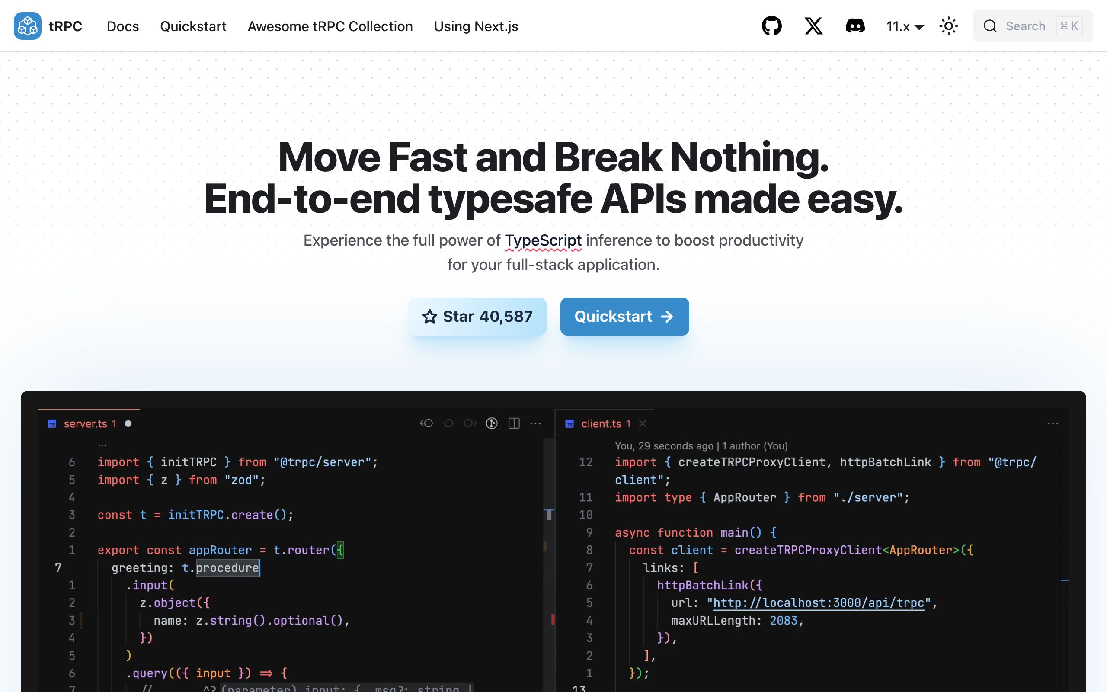Viewport: 1107px width, 692px height.
Task: Open client.ts more actions ellipsis
Action: tap(1053, 424)
